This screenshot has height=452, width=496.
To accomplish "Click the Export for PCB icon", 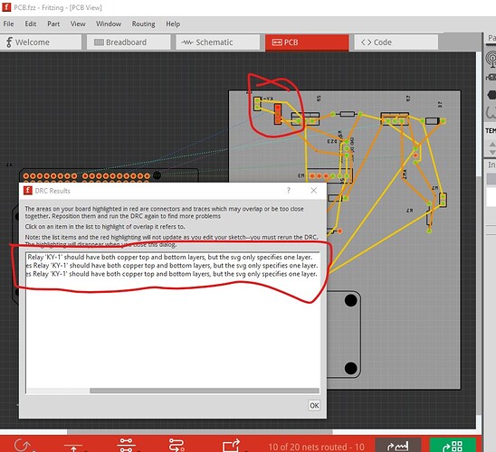I will click(231, 446).
